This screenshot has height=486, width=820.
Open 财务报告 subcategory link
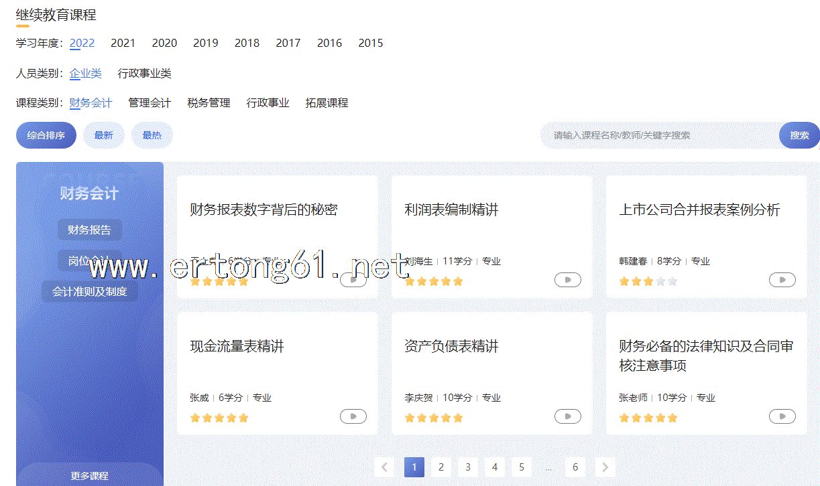[x=89, y=230]
